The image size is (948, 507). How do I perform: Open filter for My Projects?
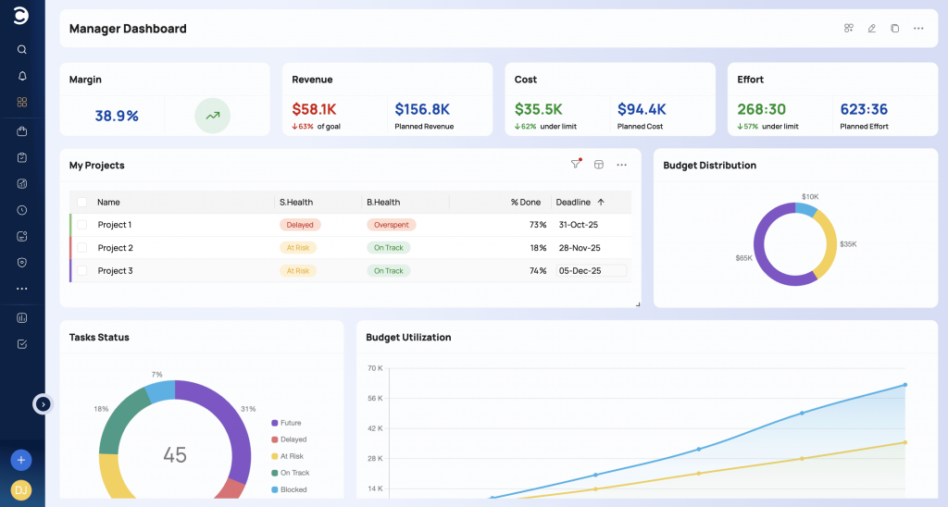(575, 165)
